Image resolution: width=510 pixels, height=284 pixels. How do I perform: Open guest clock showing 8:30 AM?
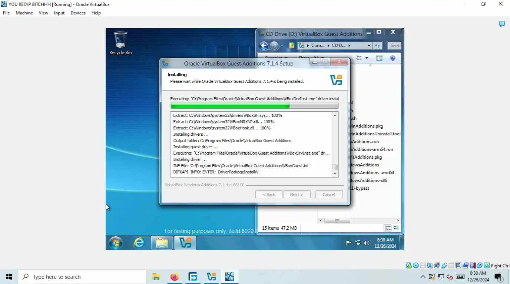tap(385, 243)
